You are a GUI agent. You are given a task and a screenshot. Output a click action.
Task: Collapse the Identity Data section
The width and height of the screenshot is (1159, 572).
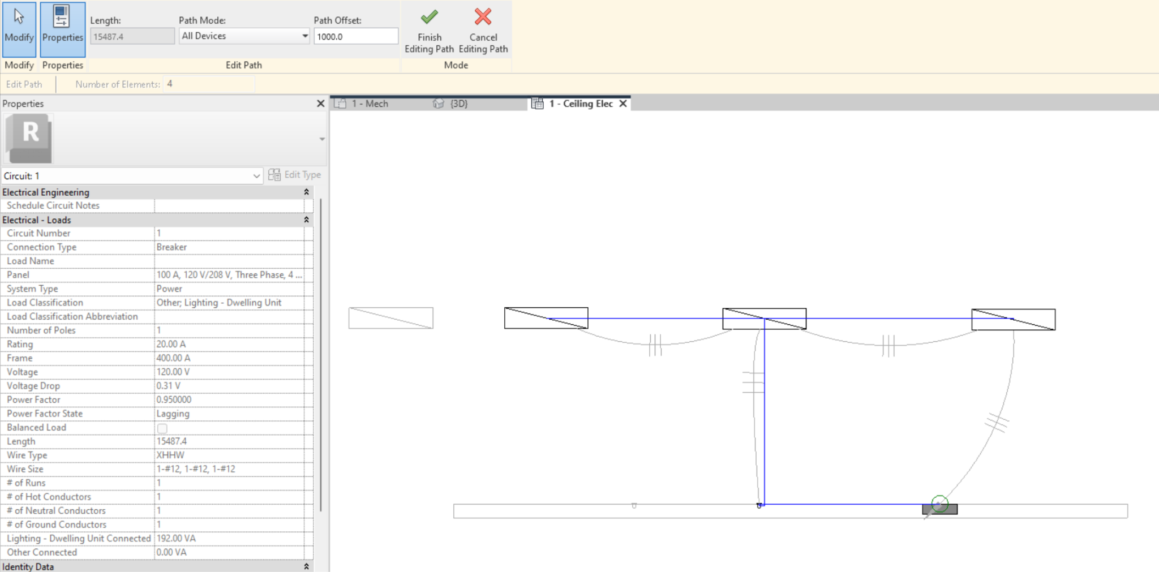[x=306, y=566]
